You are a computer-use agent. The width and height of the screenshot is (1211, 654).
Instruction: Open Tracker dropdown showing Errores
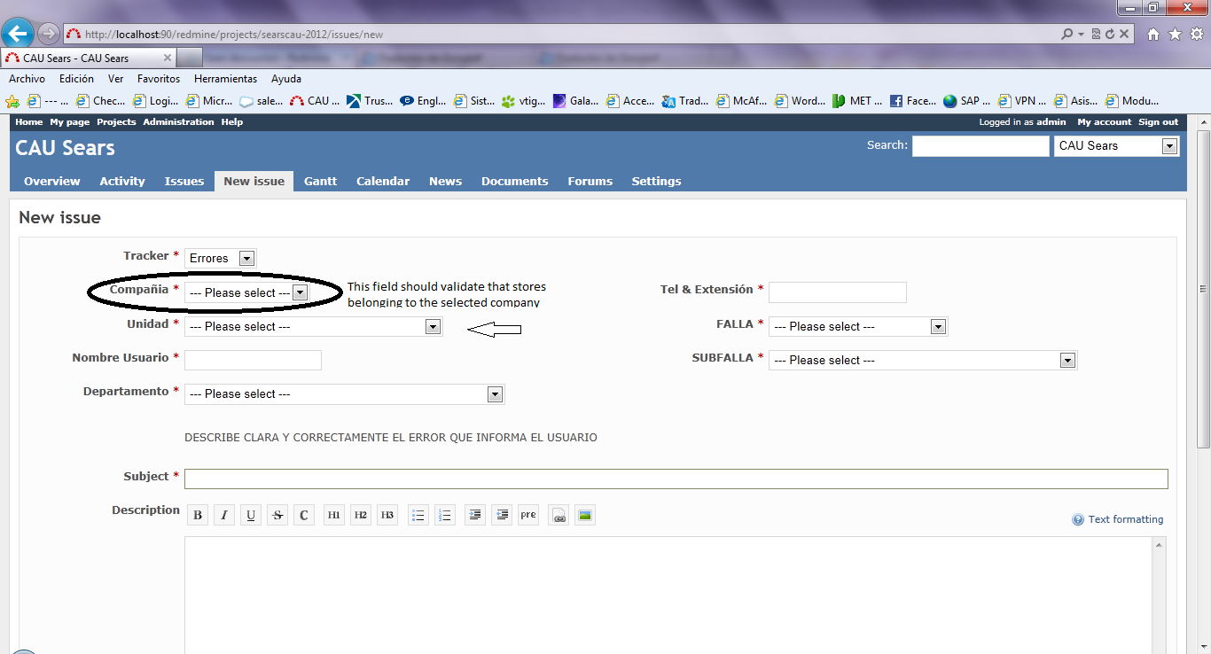(221, 258)
